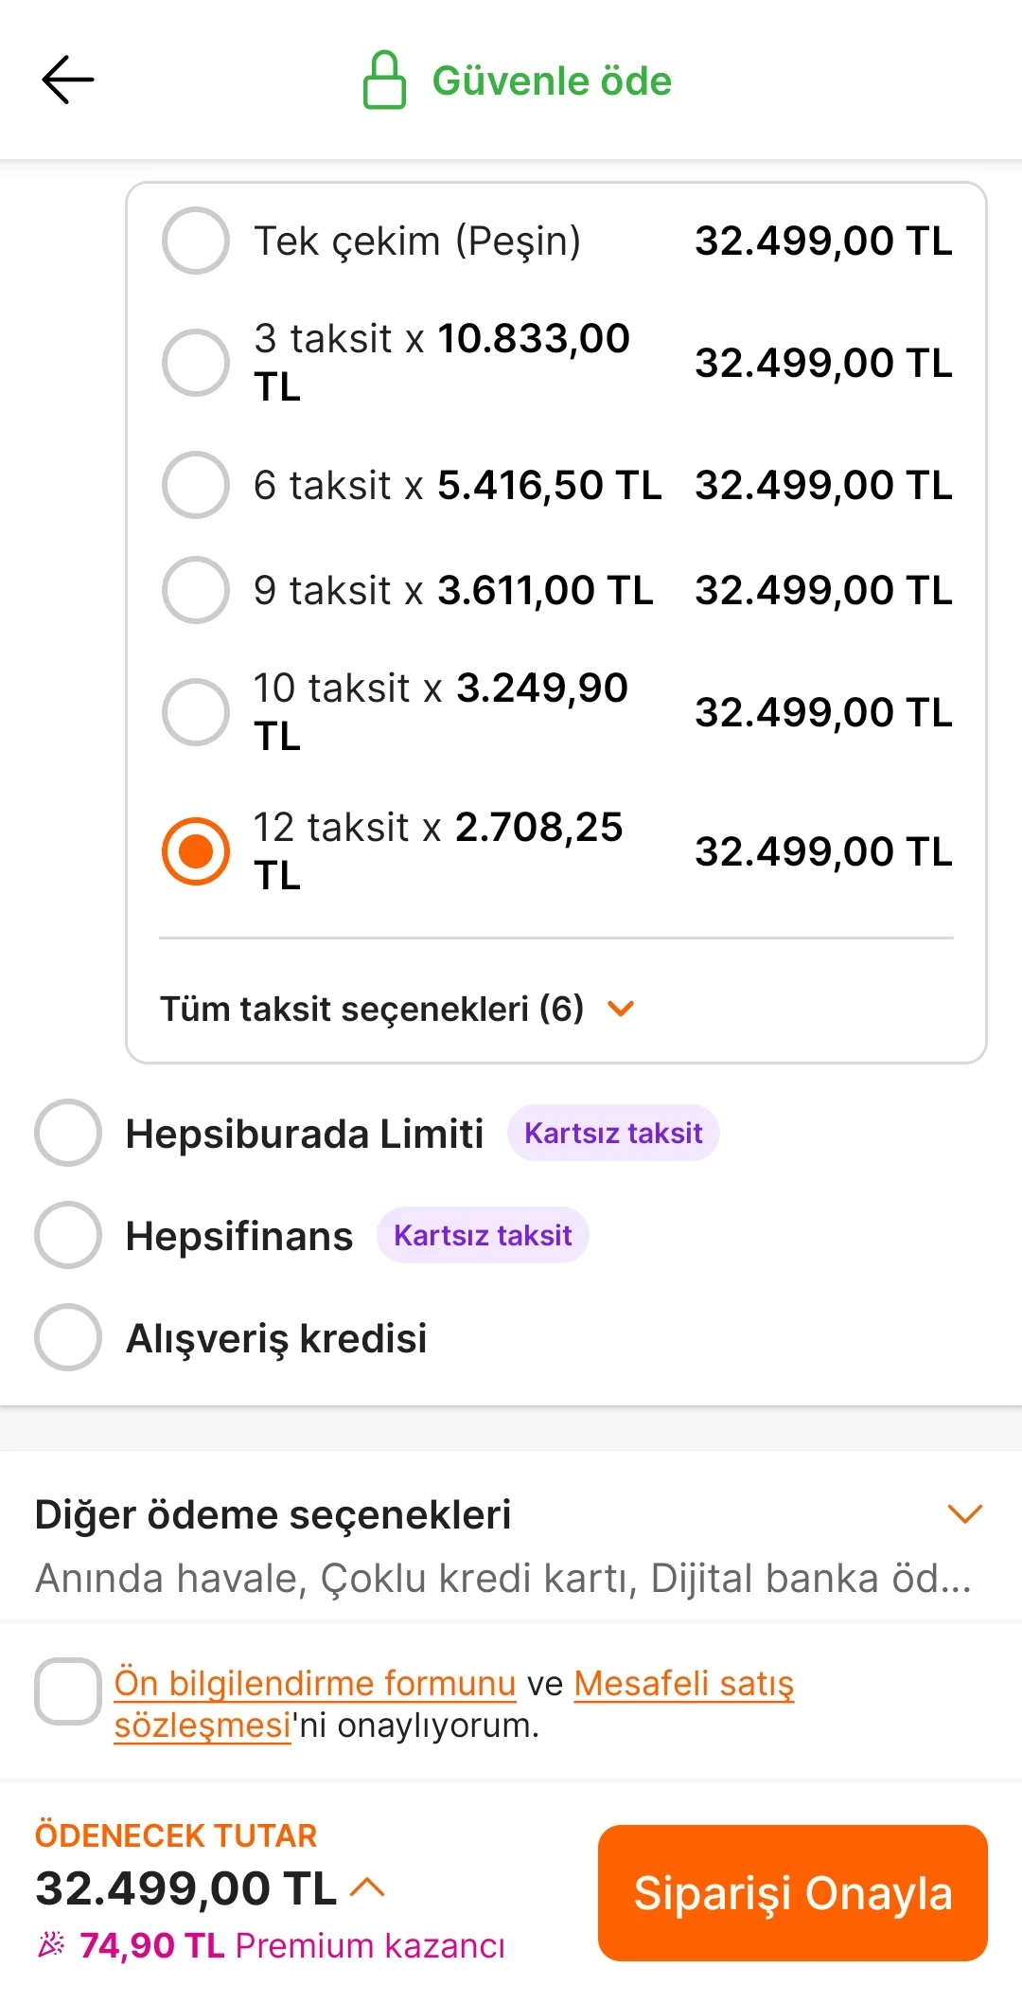
Task: Select Alışveriş kredisi payment method
Action: point(68,1337)
